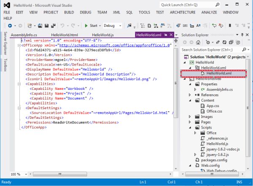Switch to the HelloWorld.html tab
This screenshot has height=186, width=253.
pyautogui.click(x=65, y=35)
